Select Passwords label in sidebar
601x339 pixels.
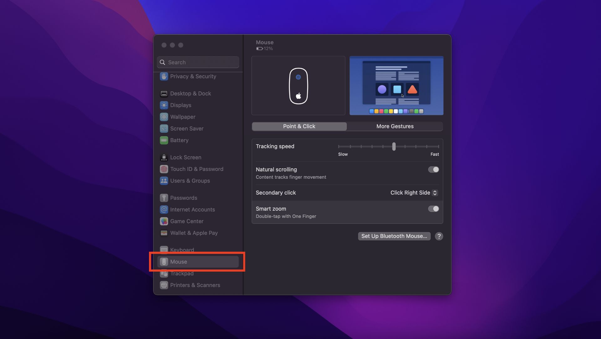[184, 198]
